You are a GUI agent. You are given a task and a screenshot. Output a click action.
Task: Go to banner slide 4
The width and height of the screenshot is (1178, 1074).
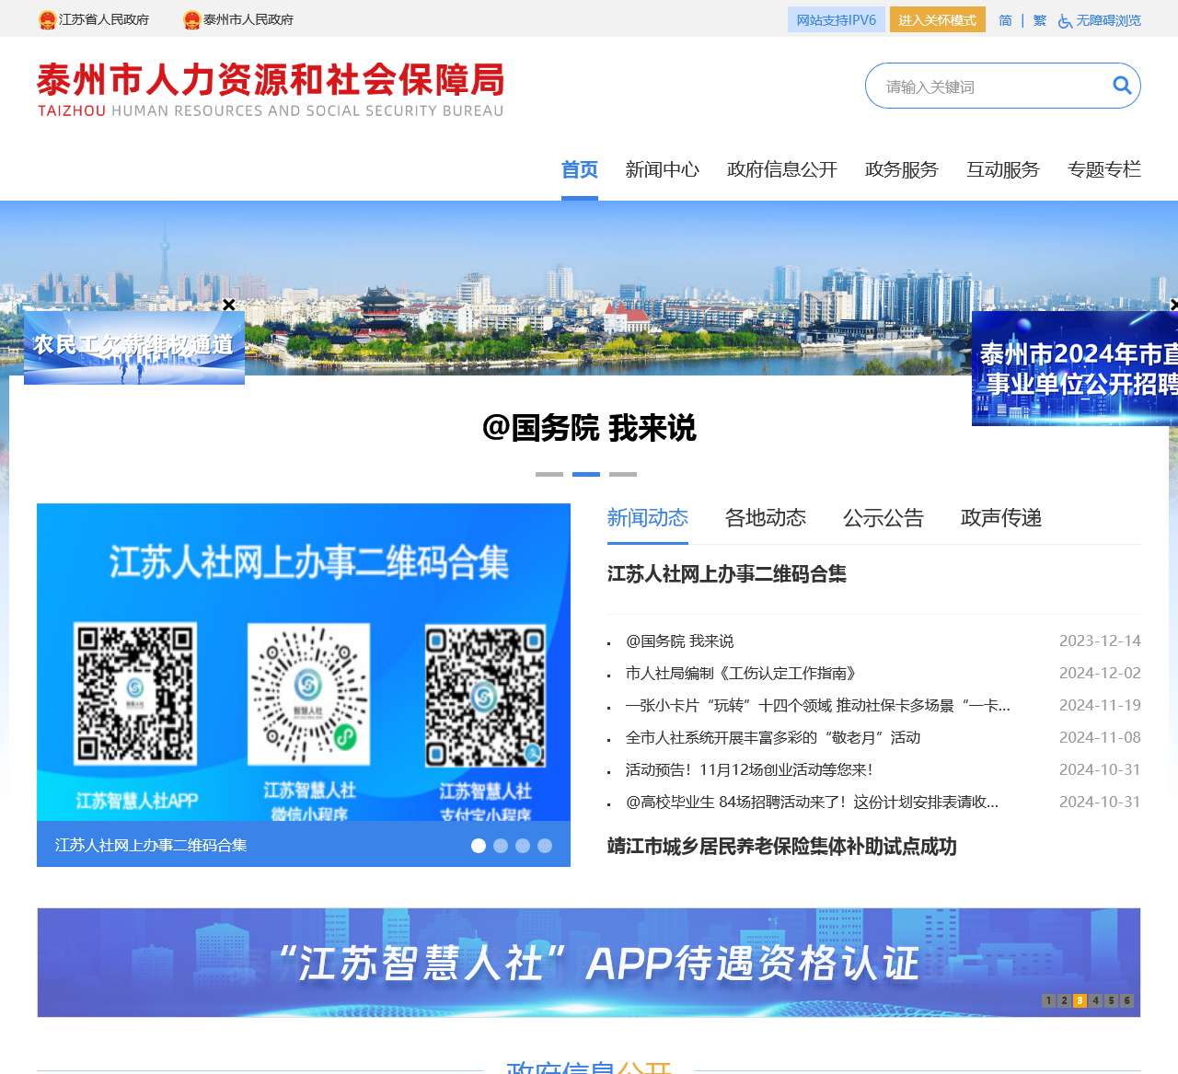point(1095,1000)
